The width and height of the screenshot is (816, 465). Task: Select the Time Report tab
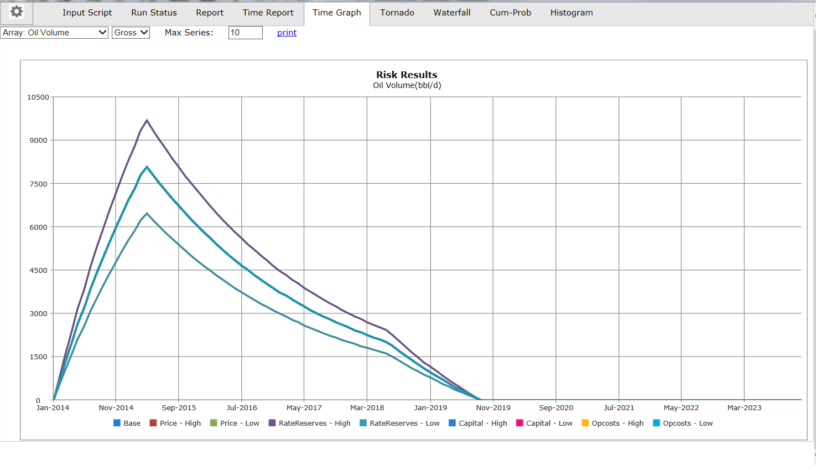(x=268, y=13)
